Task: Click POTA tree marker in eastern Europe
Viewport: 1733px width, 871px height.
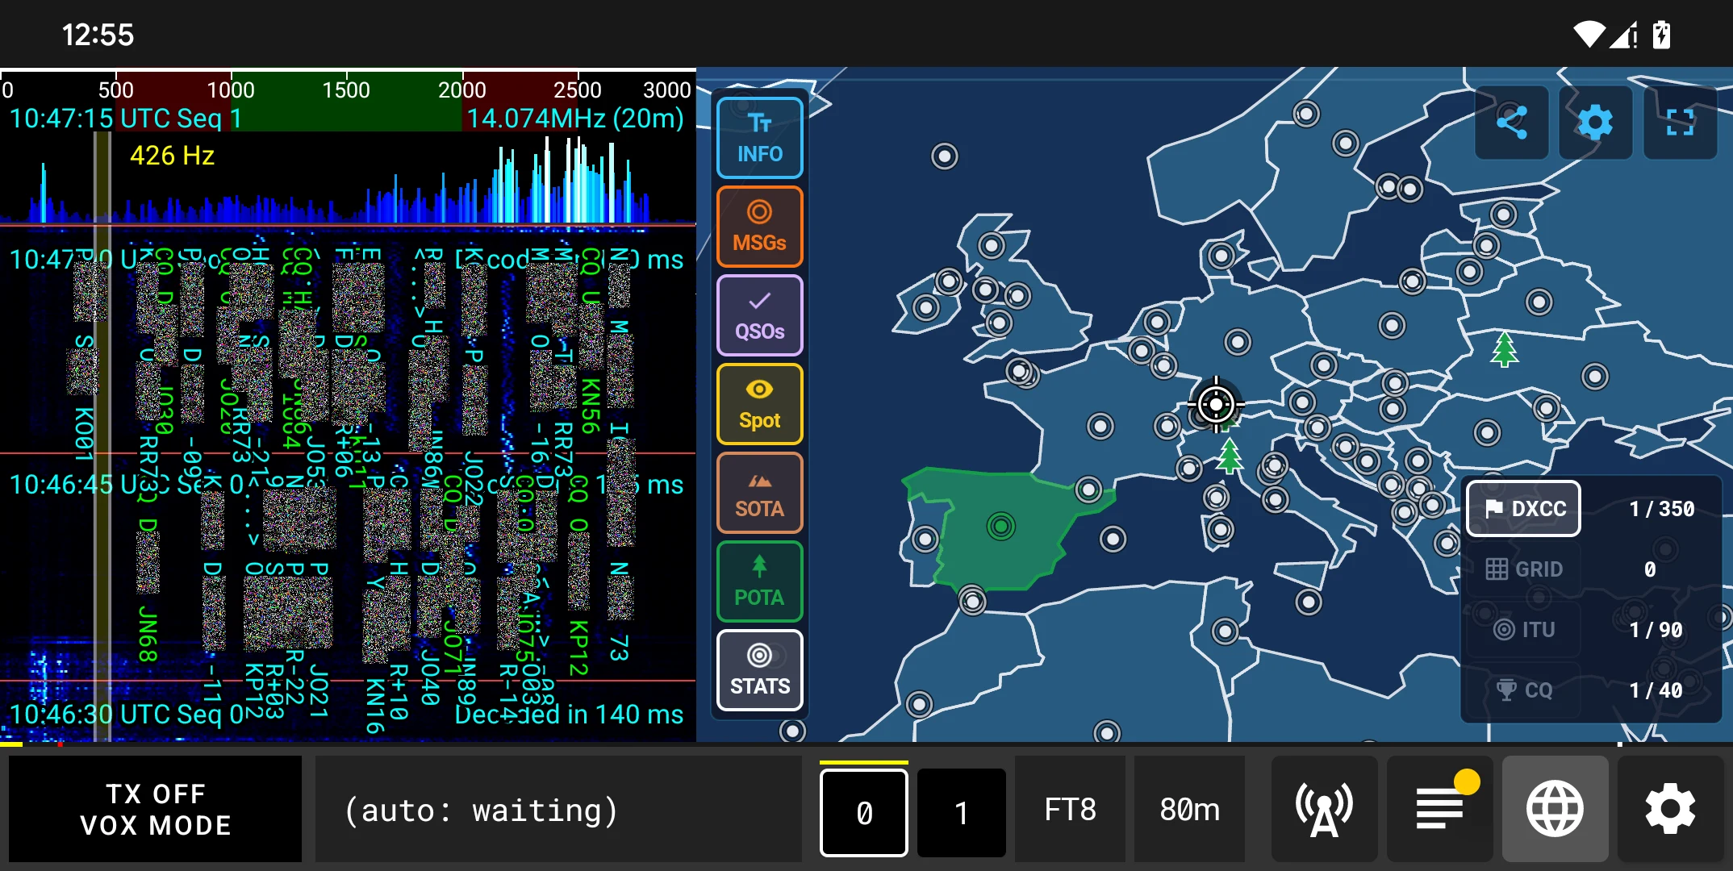Action: 1504,348
